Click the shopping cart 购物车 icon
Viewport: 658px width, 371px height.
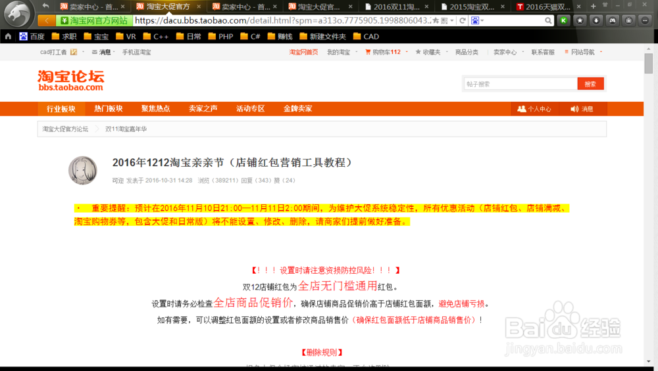click(x=368, y=52)
